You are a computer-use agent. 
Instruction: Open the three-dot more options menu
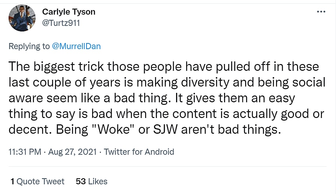[x=321, y=12]
